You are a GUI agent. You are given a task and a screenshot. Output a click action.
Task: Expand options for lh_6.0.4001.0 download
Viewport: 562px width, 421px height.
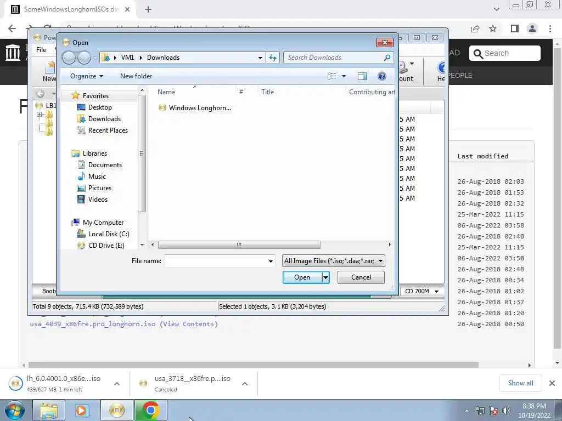[x=117, y=383]
